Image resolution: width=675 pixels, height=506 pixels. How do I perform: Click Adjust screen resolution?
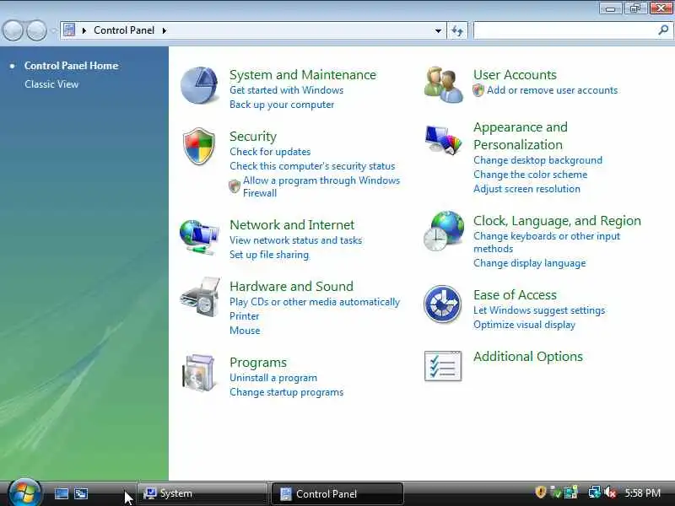click(526, 189)
